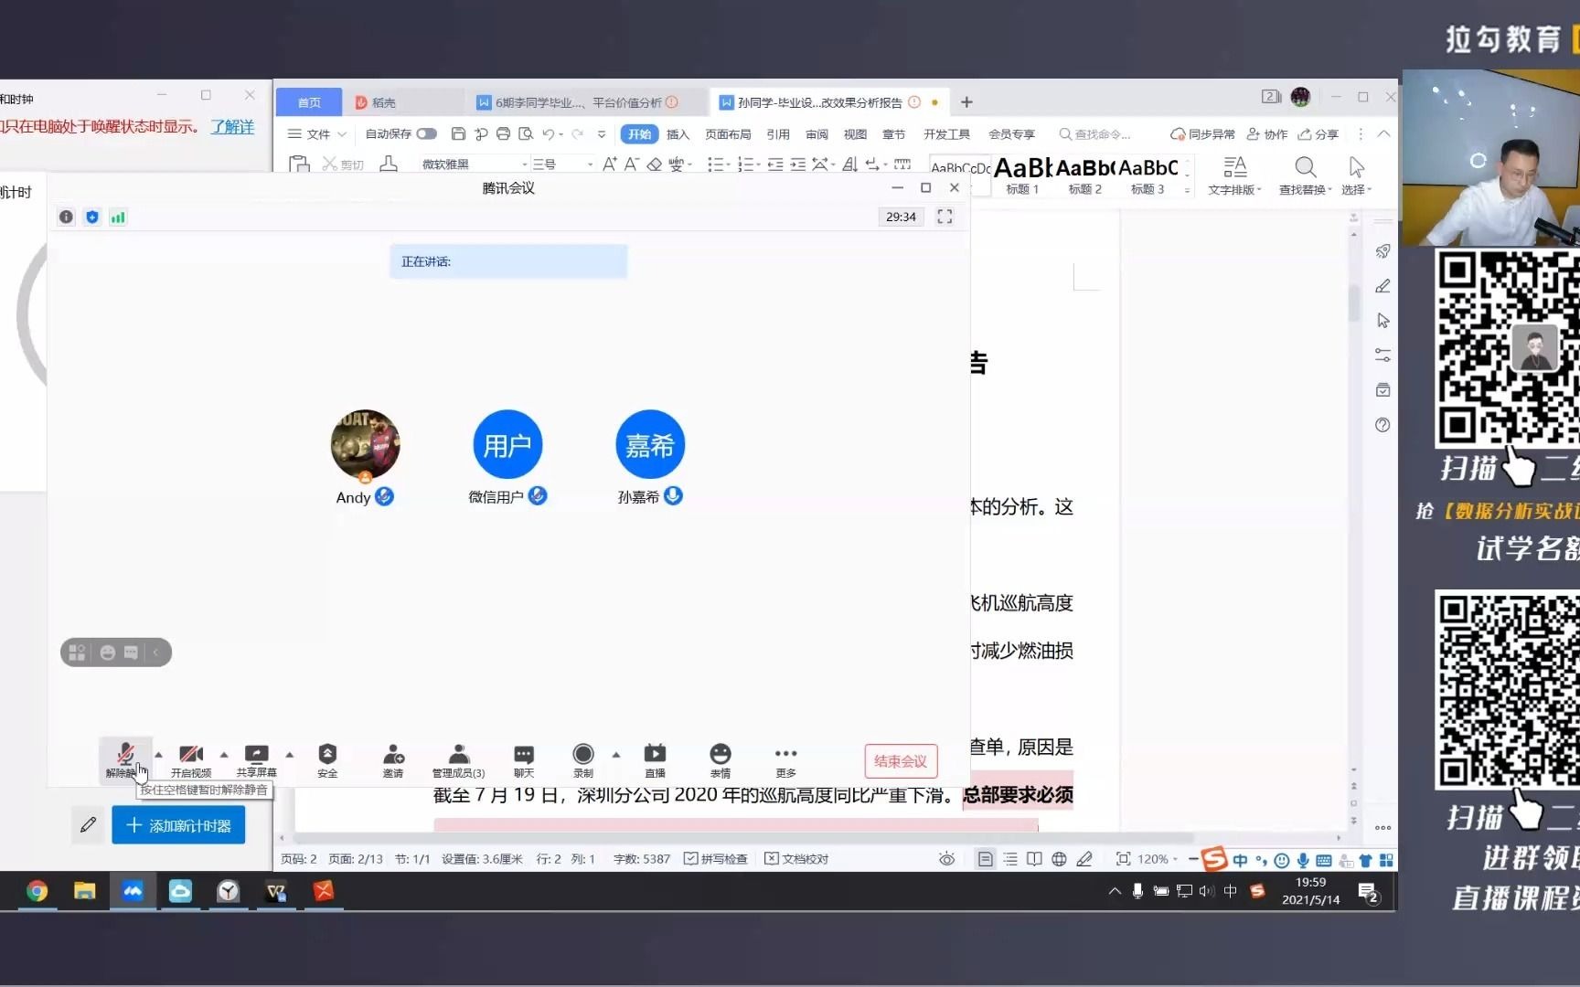Run spell check (拼写检查) from the status bar
The height and width of the screenshot is (987, 1580).
pos(716,859)
